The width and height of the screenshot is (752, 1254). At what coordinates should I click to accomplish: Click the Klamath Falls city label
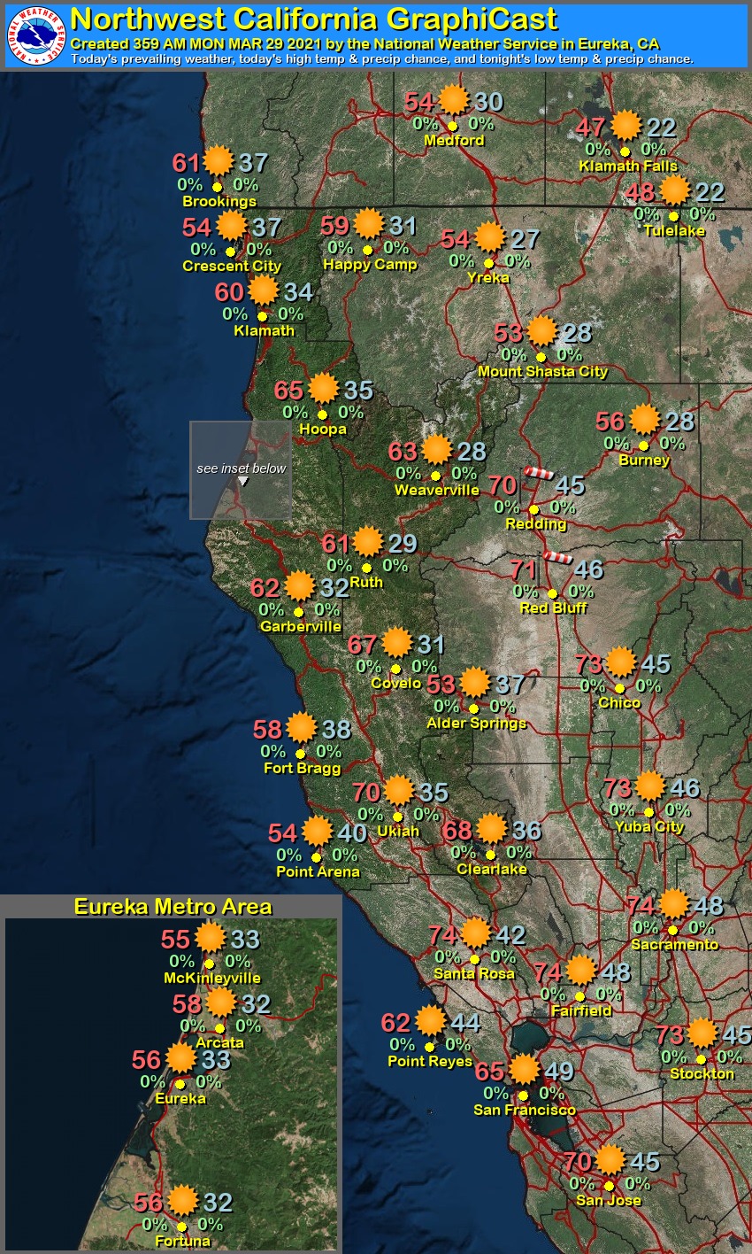pyautogui.click(x=628, y=166)
